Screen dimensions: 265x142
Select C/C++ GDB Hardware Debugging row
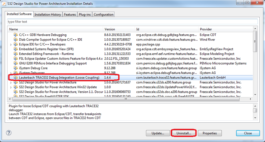click(130, 35)
